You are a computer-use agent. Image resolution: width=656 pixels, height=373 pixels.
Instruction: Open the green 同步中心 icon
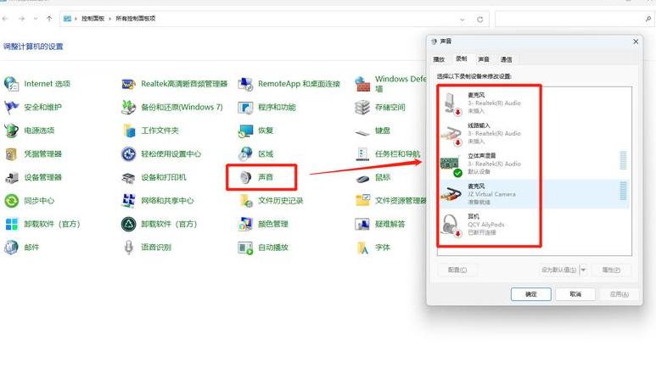(11, 201)
